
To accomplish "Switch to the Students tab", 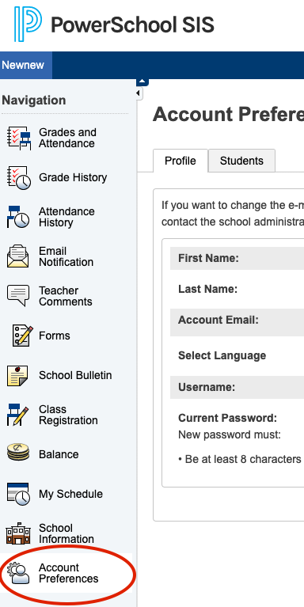I will 241,161.
